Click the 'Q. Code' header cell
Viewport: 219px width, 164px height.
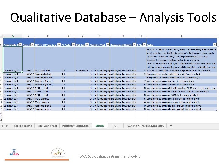(x=68, y=42)
